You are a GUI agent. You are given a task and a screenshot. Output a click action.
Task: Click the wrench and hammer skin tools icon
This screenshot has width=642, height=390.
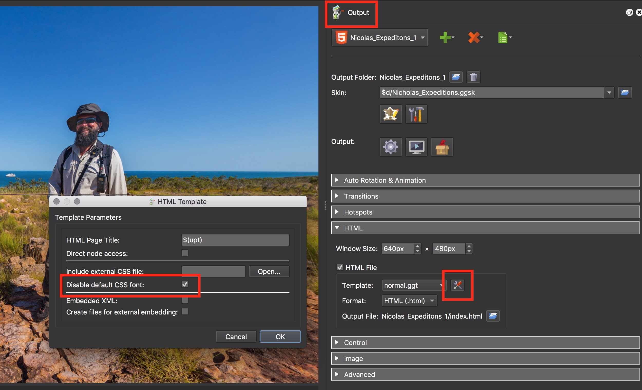click(x=416, y=114)
